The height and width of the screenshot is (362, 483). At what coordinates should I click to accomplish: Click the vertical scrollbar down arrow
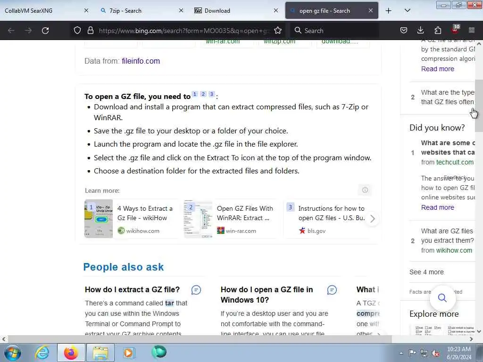coord(479,331)
